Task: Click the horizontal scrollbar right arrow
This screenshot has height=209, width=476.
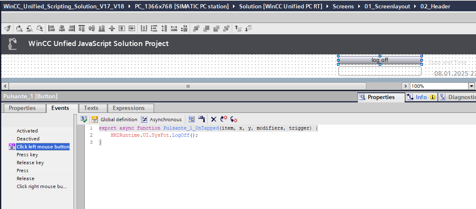Action: click(x=405, y=86)
